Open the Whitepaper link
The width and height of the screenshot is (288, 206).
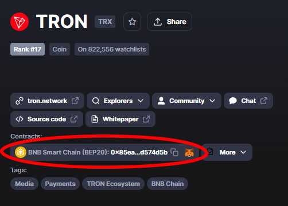(120, 119)
